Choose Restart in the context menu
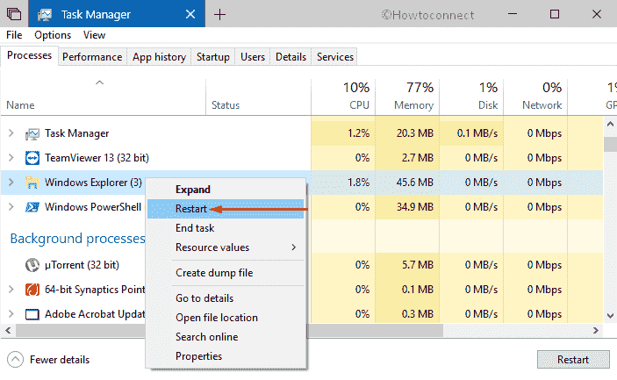 point(226,209)
